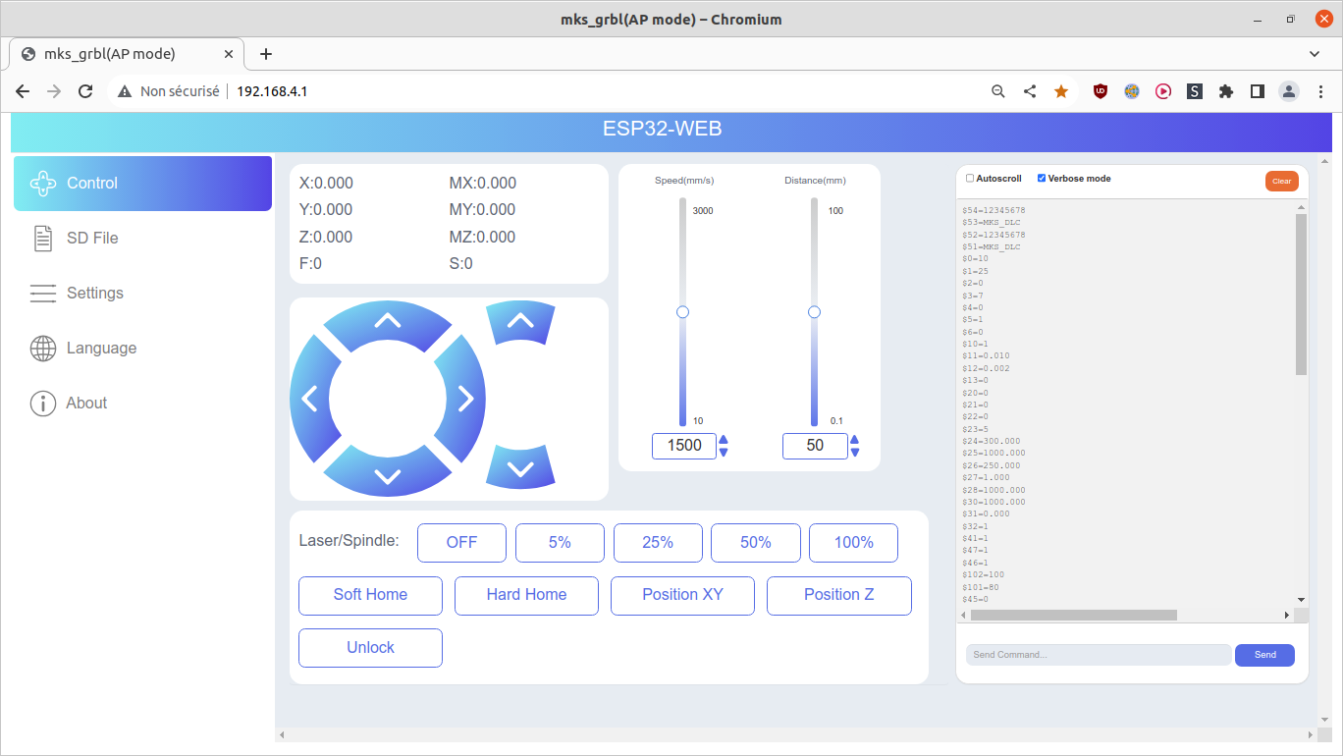
Task: Enable the Autoscroll checkbox
Action: [970, 179]
